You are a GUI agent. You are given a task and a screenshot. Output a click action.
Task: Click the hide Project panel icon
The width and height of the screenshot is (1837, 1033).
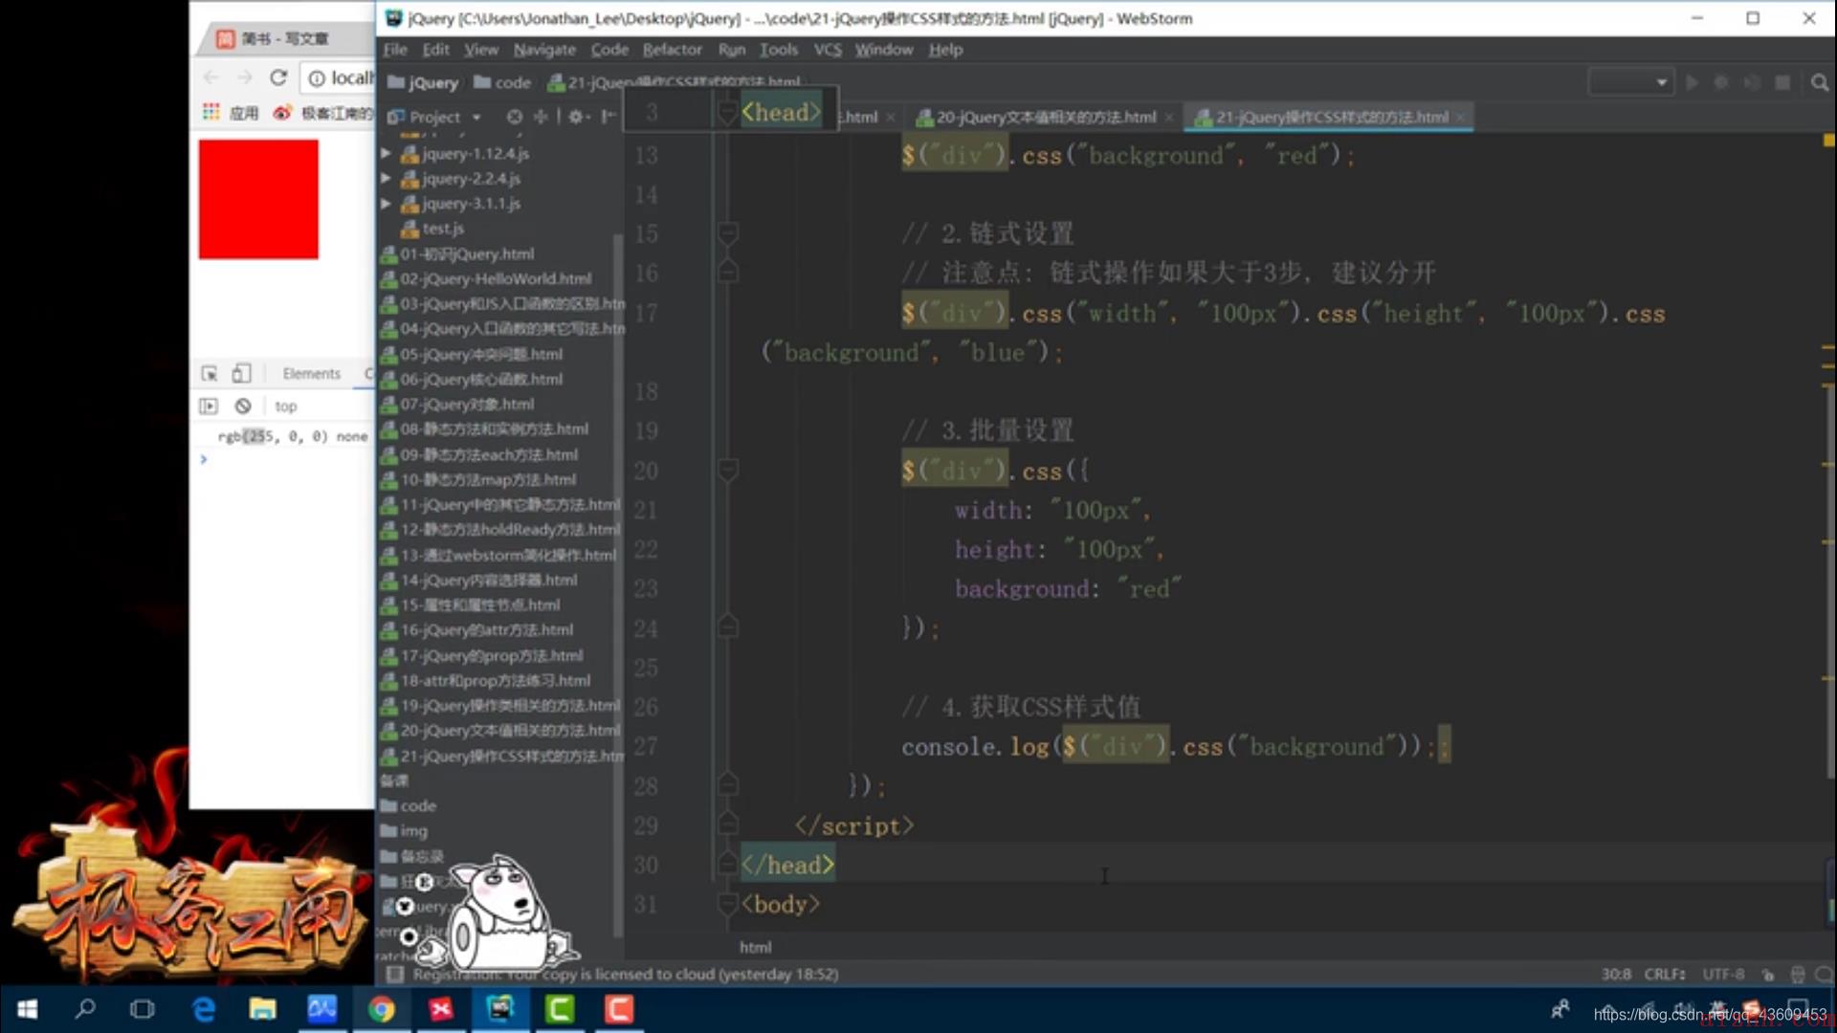(x=609, y=117)
